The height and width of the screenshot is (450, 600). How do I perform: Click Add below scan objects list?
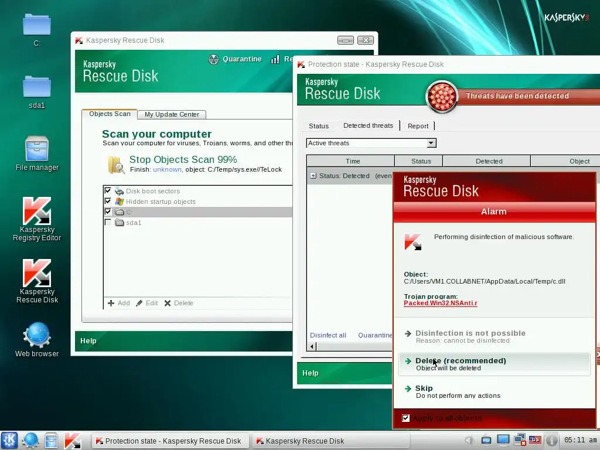118,303
